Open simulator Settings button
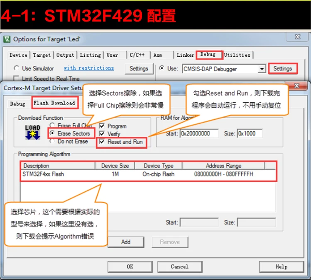 [x=139, y=69]
